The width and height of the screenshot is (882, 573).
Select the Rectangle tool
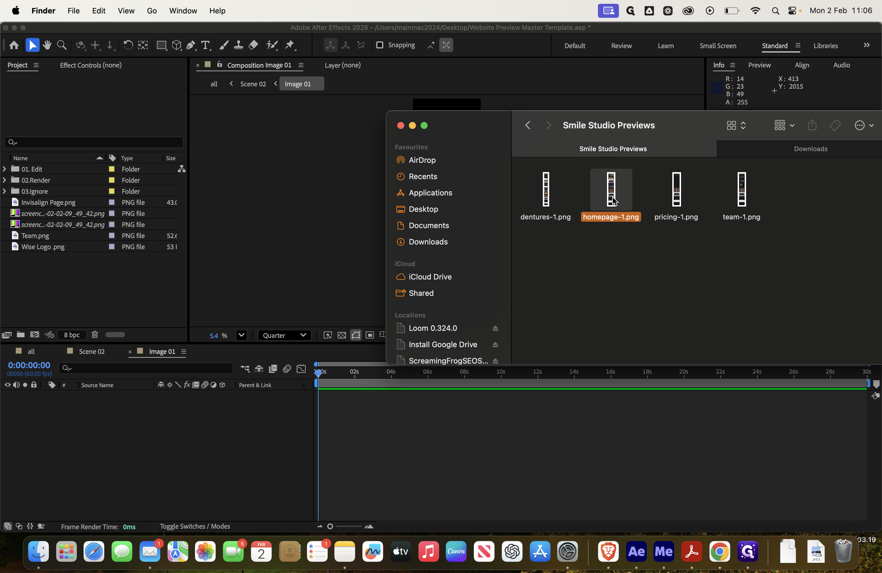[162, 45]
